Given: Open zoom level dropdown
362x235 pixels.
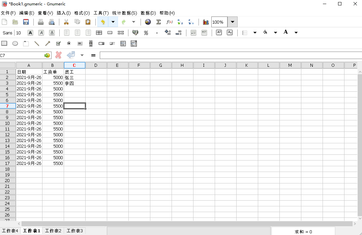Looking at the screenshot, I should (233, 22).
